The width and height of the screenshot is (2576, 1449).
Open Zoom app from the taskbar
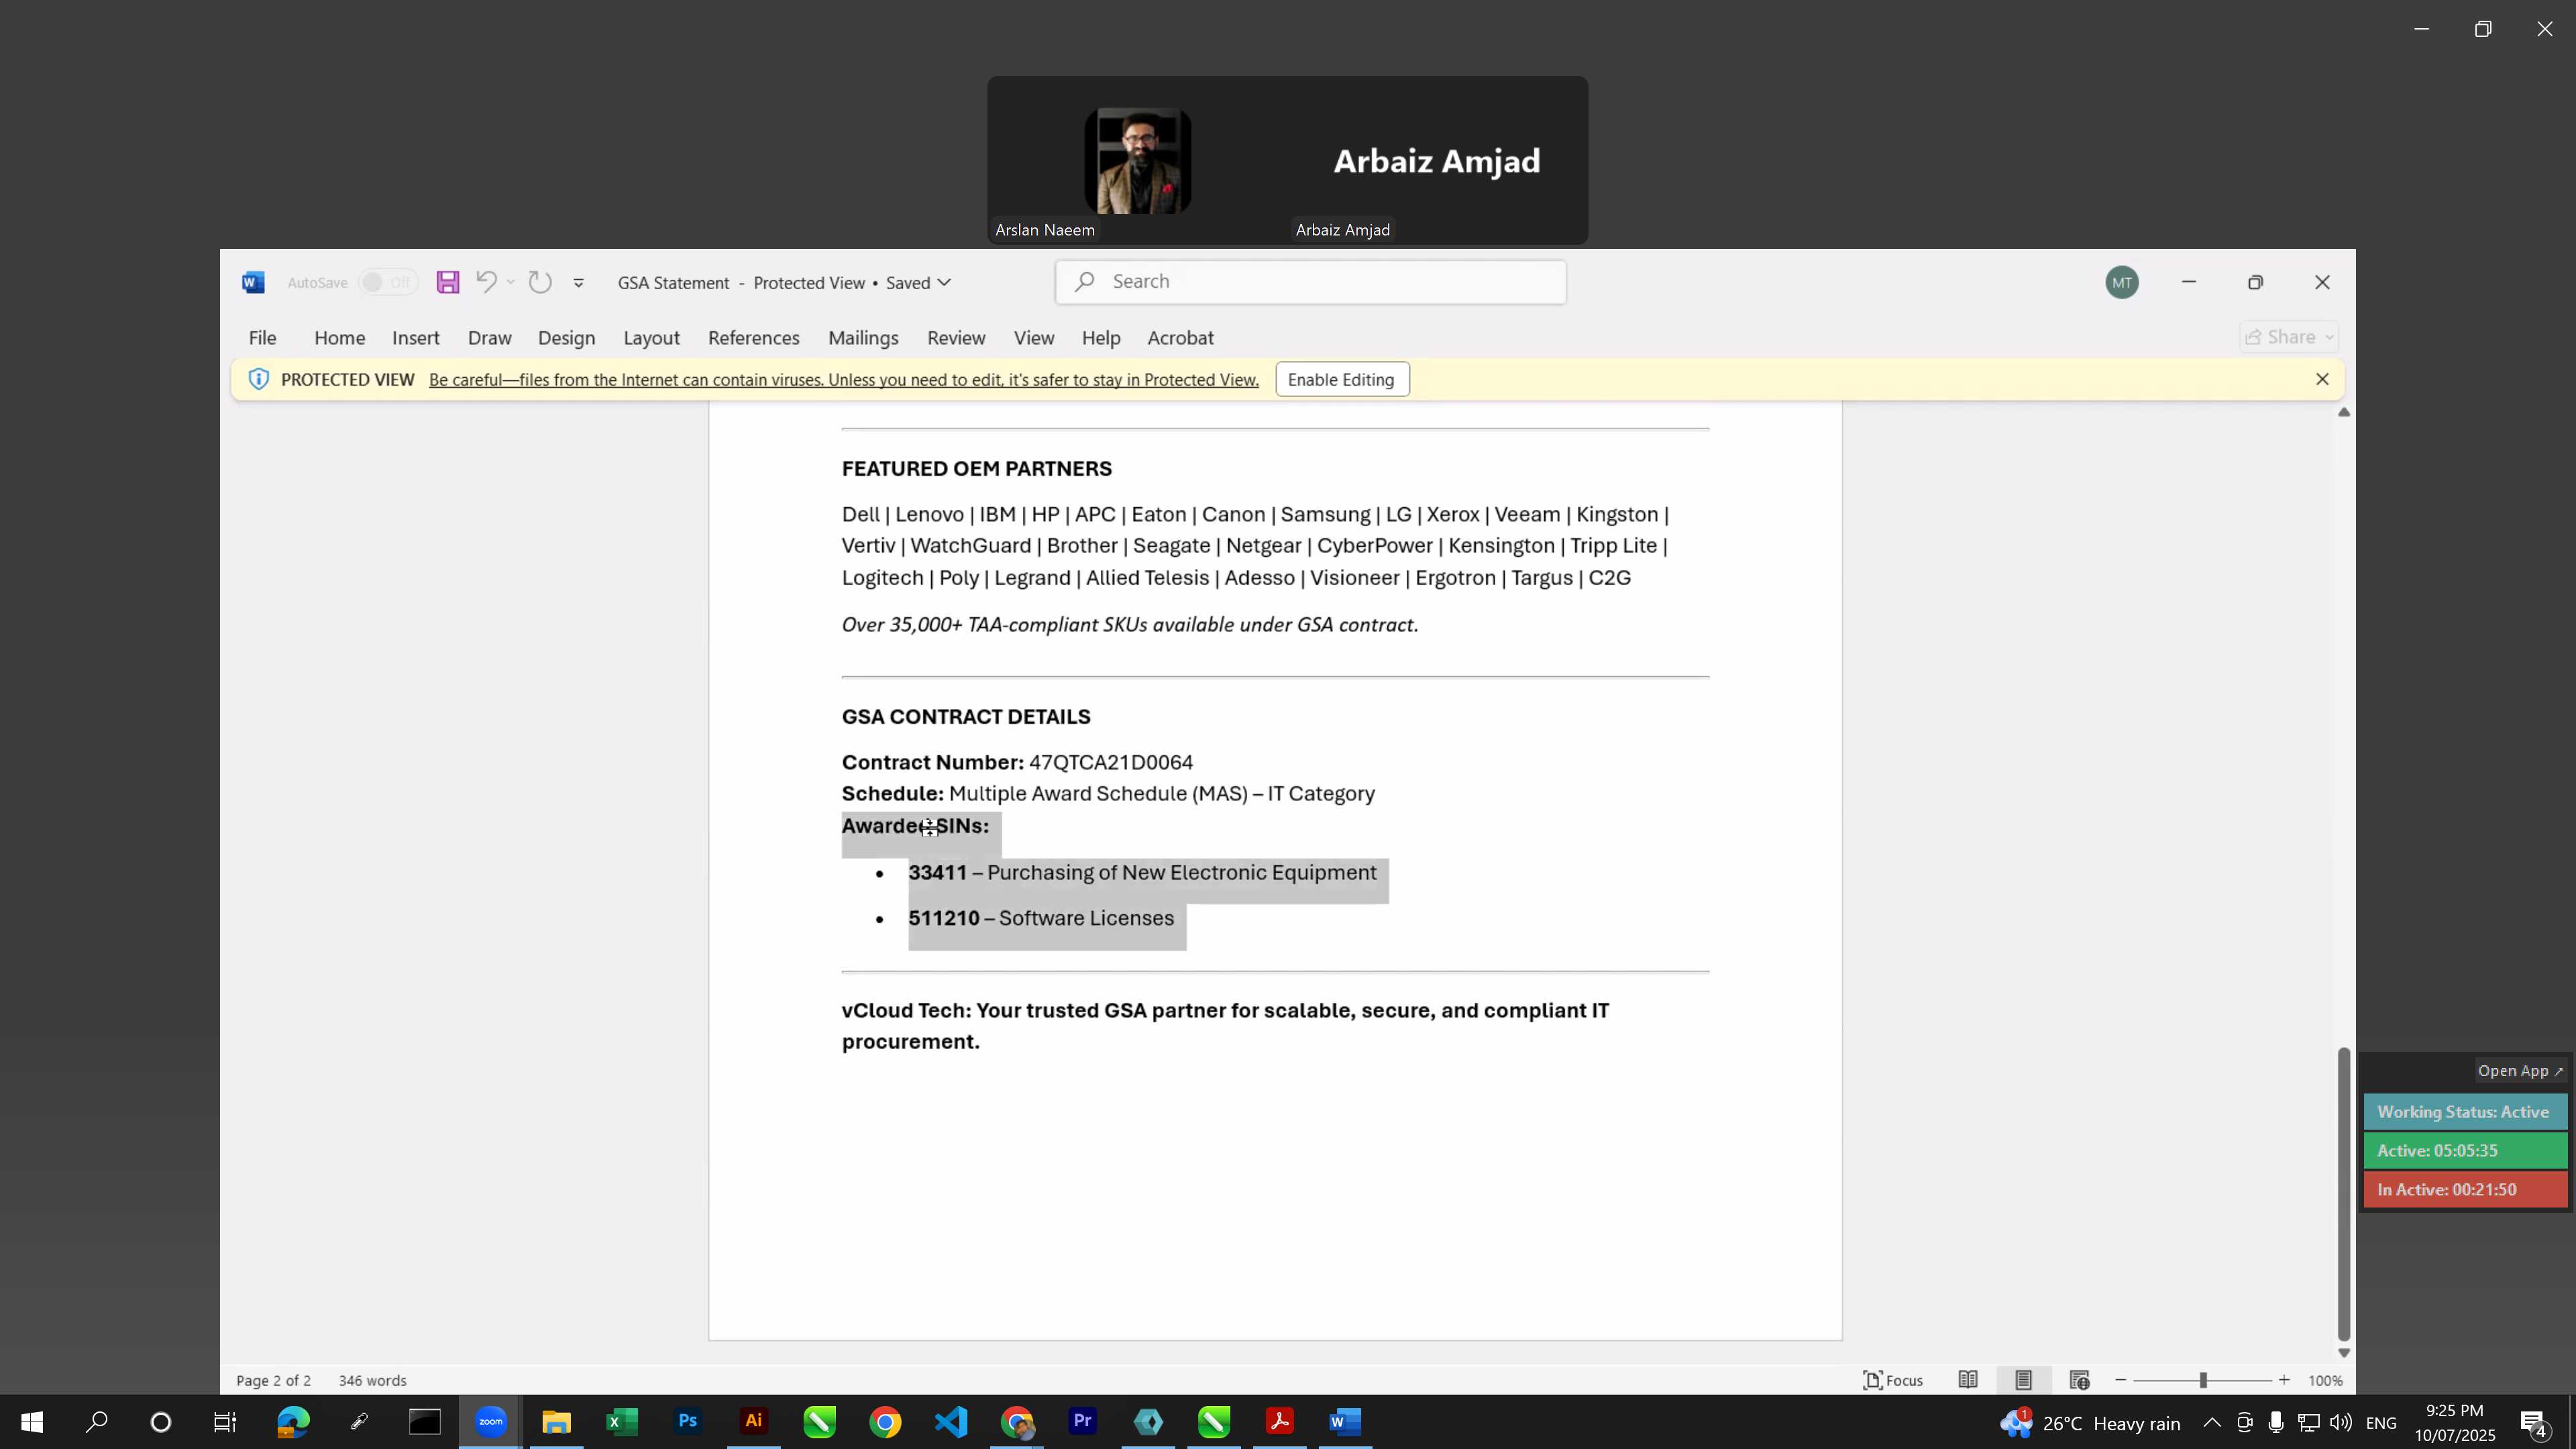[x=491, y=1422]
